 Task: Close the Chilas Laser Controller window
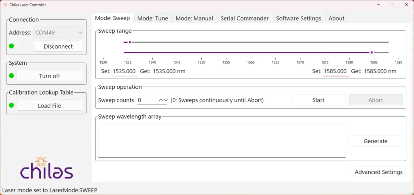pyautogui.click(x=406, y=5)
